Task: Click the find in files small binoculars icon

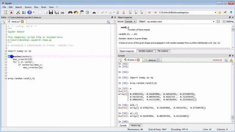Action: tap(94, 13)
